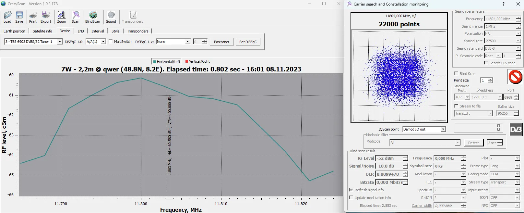Activate the Zoom tool
This screenshot has height=213, width=524.
point(61,17)
